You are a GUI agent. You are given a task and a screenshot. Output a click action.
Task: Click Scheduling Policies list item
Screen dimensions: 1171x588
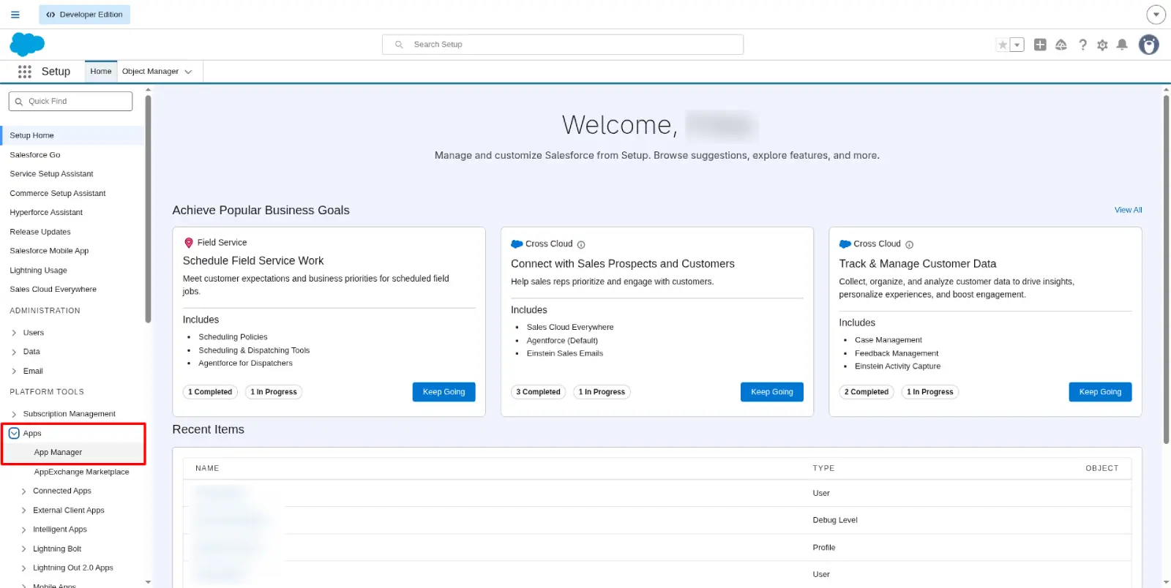233,337
